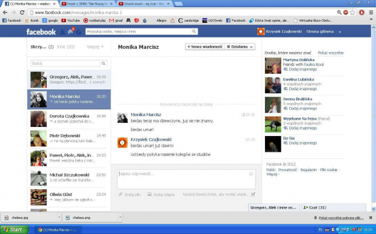376x234 pixels.
Task: Open the licznik bookmark
Action: 32,21
